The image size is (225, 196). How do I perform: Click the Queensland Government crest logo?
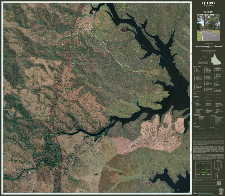(x=221, y=191)
